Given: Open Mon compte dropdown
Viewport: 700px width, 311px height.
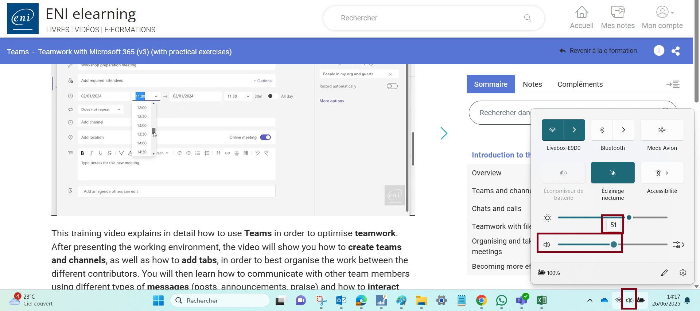Looking at the screenshot, I should pyautogui.click(x=662, y=18).
